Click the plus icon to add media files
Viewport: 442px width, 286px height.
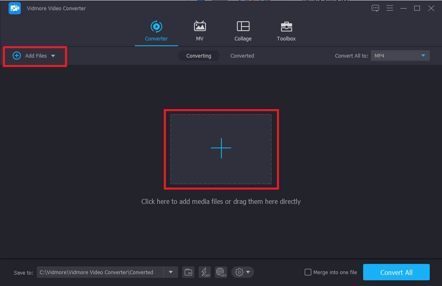coord(221,148)
